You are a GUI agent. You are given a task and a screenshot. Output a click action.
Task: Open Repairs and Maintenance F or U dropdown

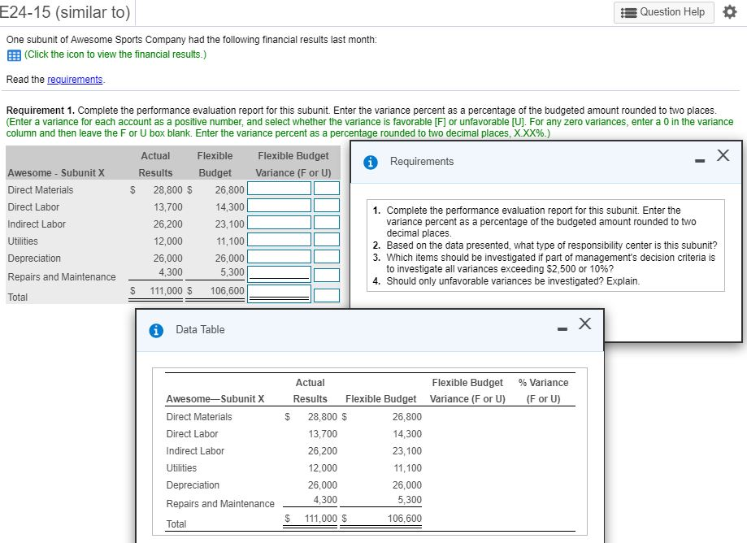tap(326, 276)
